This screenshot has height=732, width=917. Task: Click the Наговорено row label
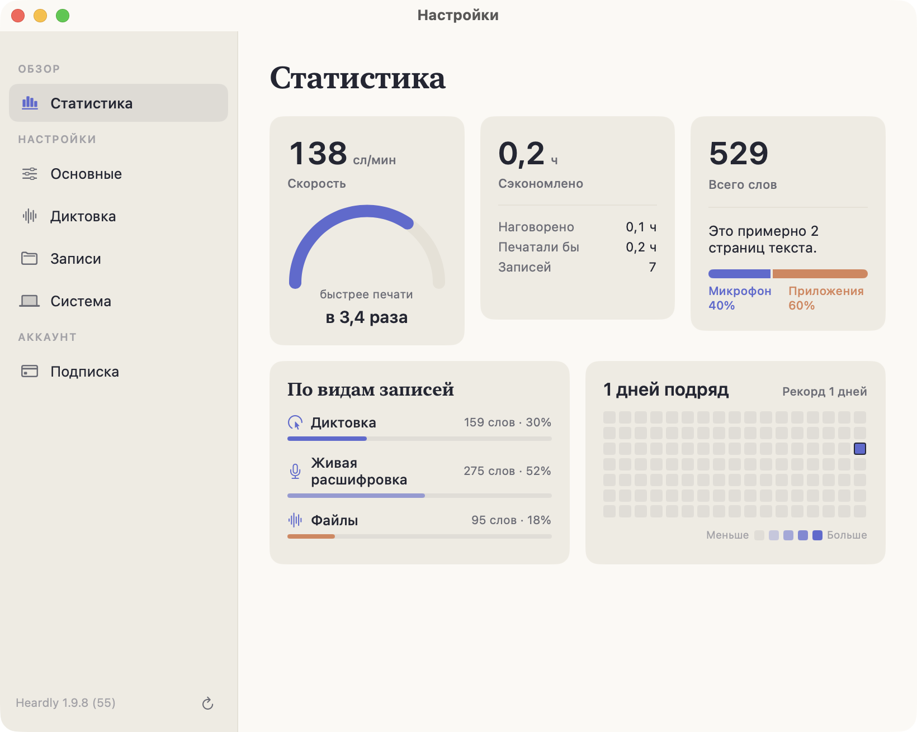coord(536,227)
